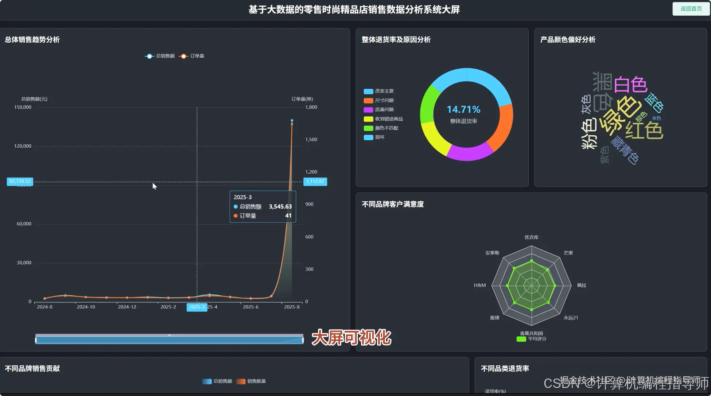Click the blue 总销售额 legend circle icon
The image size is (711, 396).
click(x=149, y=56)
